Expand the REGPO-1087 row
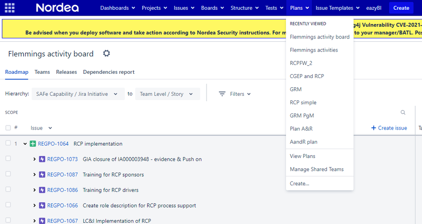422x224 pixels. (35, 175)
